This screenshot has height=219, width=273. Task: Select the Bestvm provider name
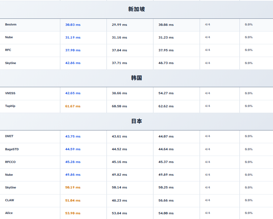[10, 24]
